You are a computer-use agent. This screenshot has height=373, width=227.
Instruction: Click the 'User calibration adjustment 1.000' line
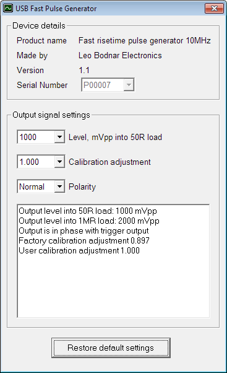click(x=79, y=250)
